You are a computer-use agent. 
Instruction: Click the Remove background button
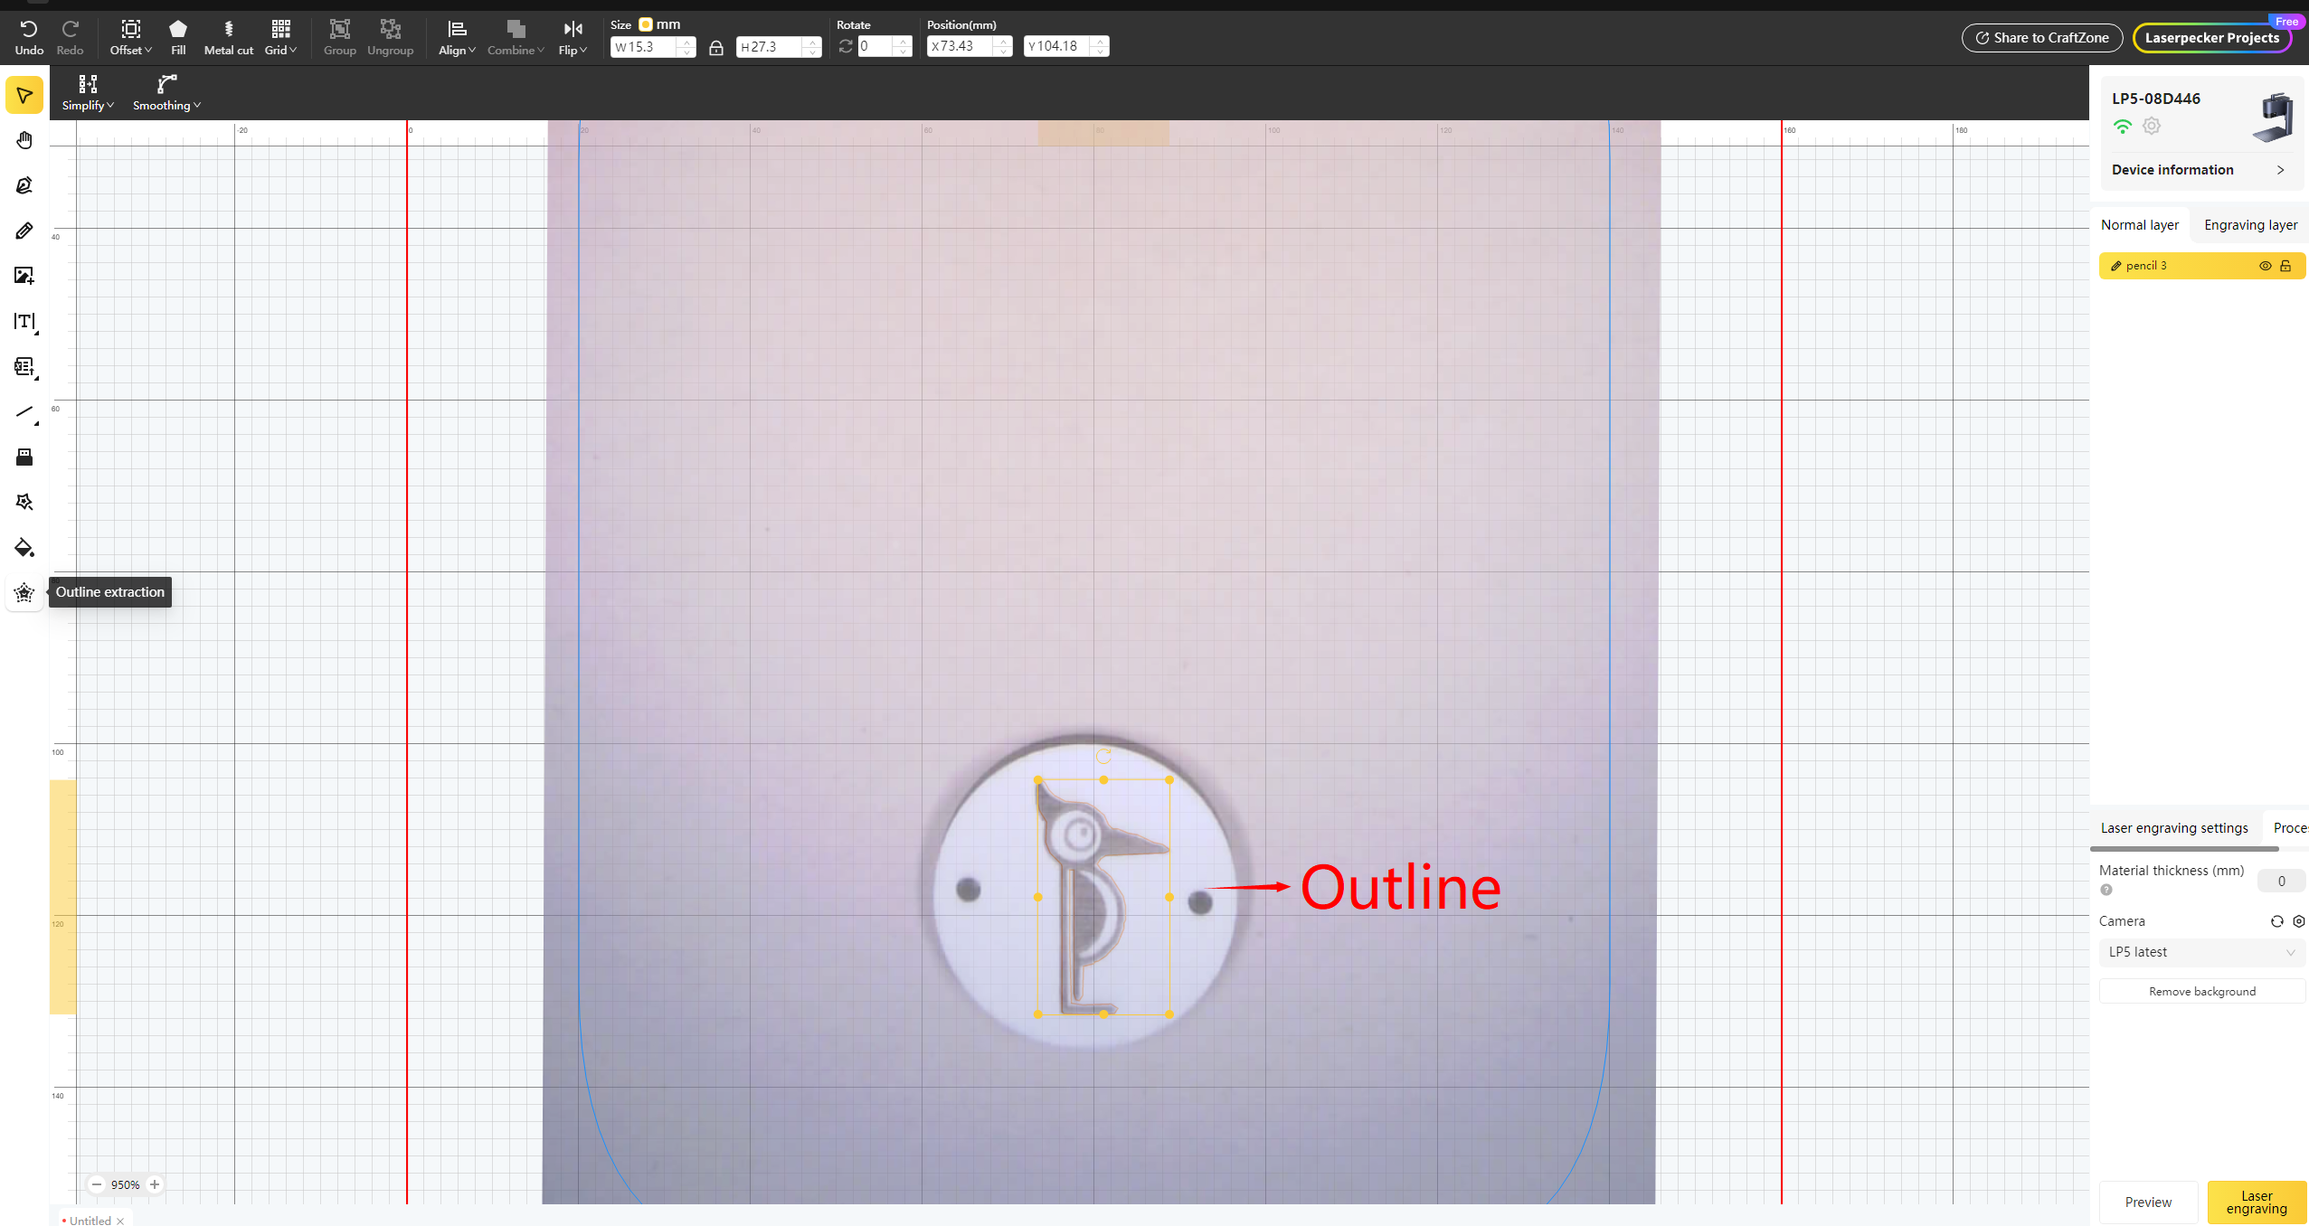tap(2201, 992)
